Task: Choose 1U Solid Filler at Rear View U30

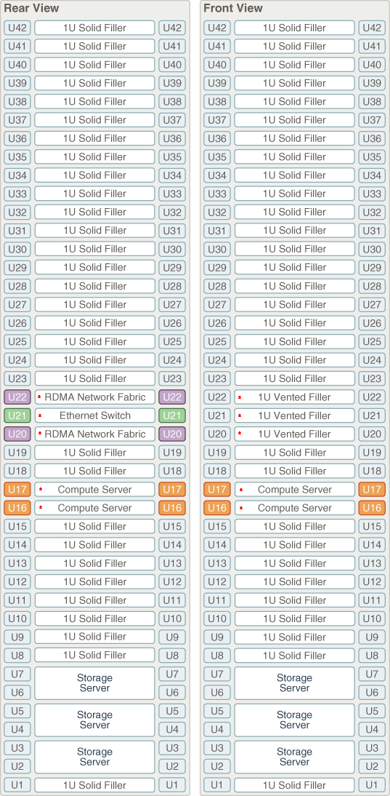Action: click(94, 249)
